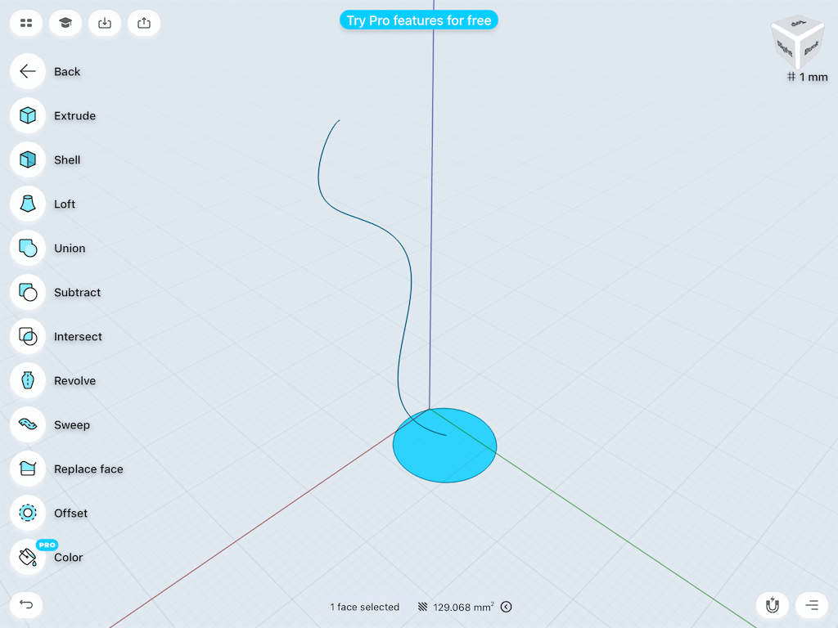Click the Try Pro features for free banner

click(x=419, y=20)
